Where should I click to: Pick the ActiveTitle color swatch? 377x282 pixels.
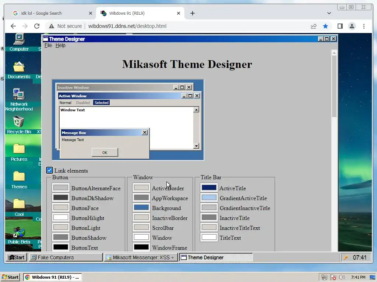(209, 188)
